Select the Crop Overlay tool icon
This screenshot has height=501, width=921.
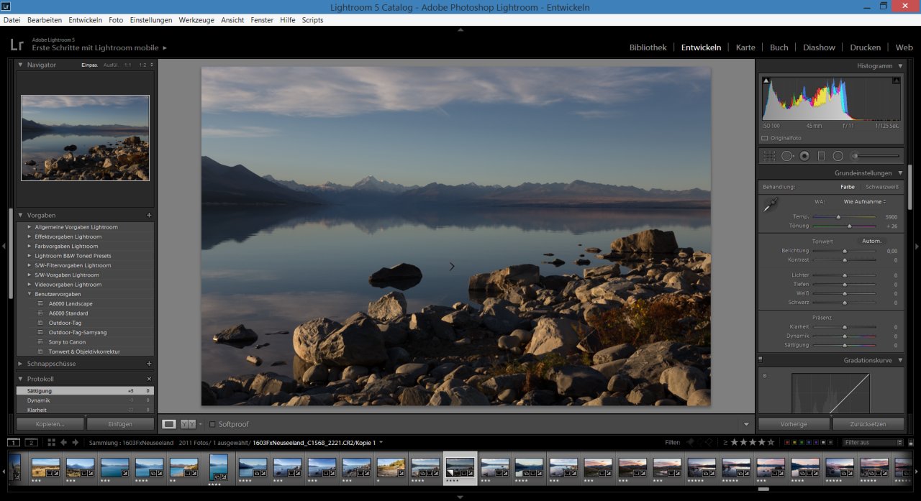tap(769, 156)
